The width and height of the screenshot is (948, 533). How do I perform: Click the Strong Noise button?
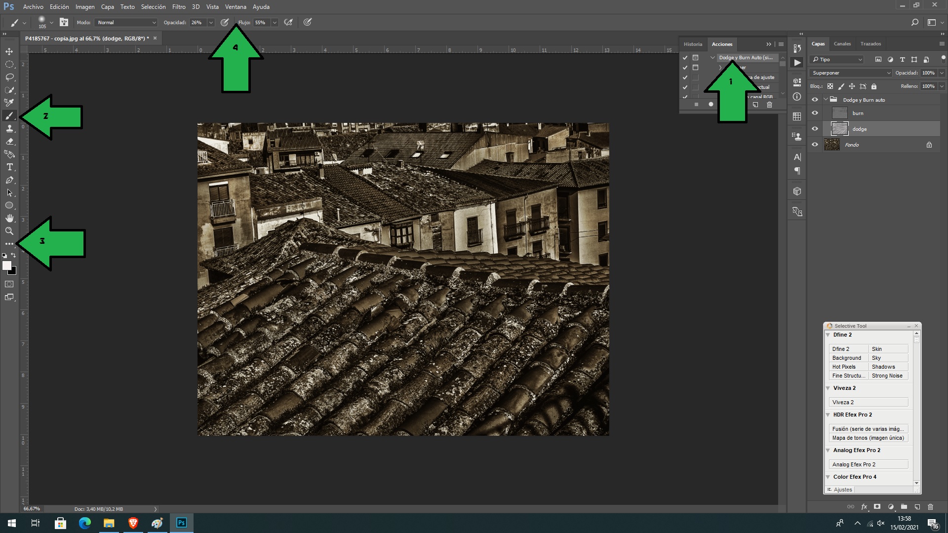point(888,376)
